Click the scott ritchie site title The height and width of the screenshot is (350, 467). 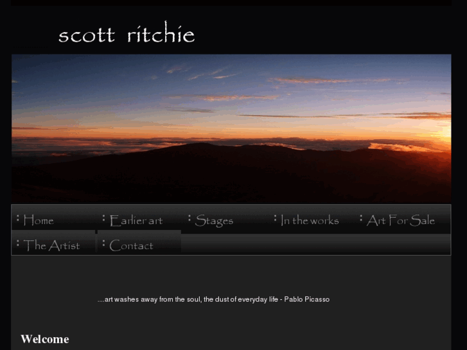click(127, 33)
